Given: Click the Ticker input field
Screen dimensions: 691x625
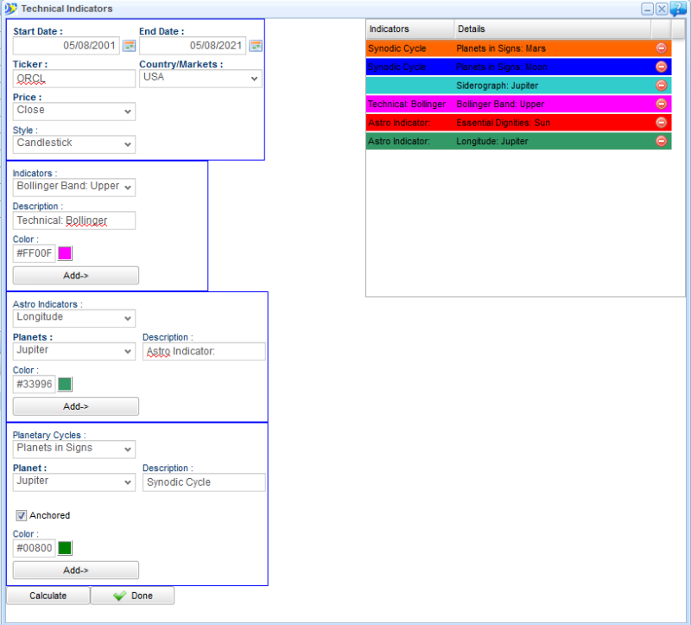Looking at the screenshot, I should (x=74, y=79).
